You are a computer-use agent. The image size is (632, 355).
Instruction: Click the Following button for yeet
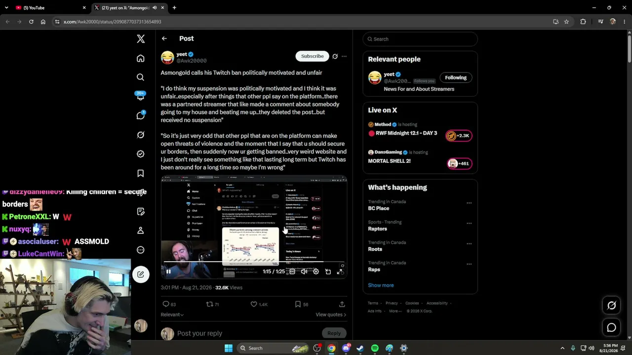(456, 77)
